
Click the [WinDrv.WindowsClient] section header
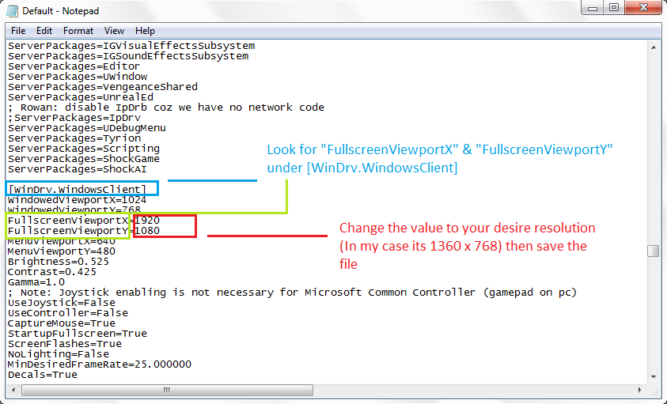[77, 189]
